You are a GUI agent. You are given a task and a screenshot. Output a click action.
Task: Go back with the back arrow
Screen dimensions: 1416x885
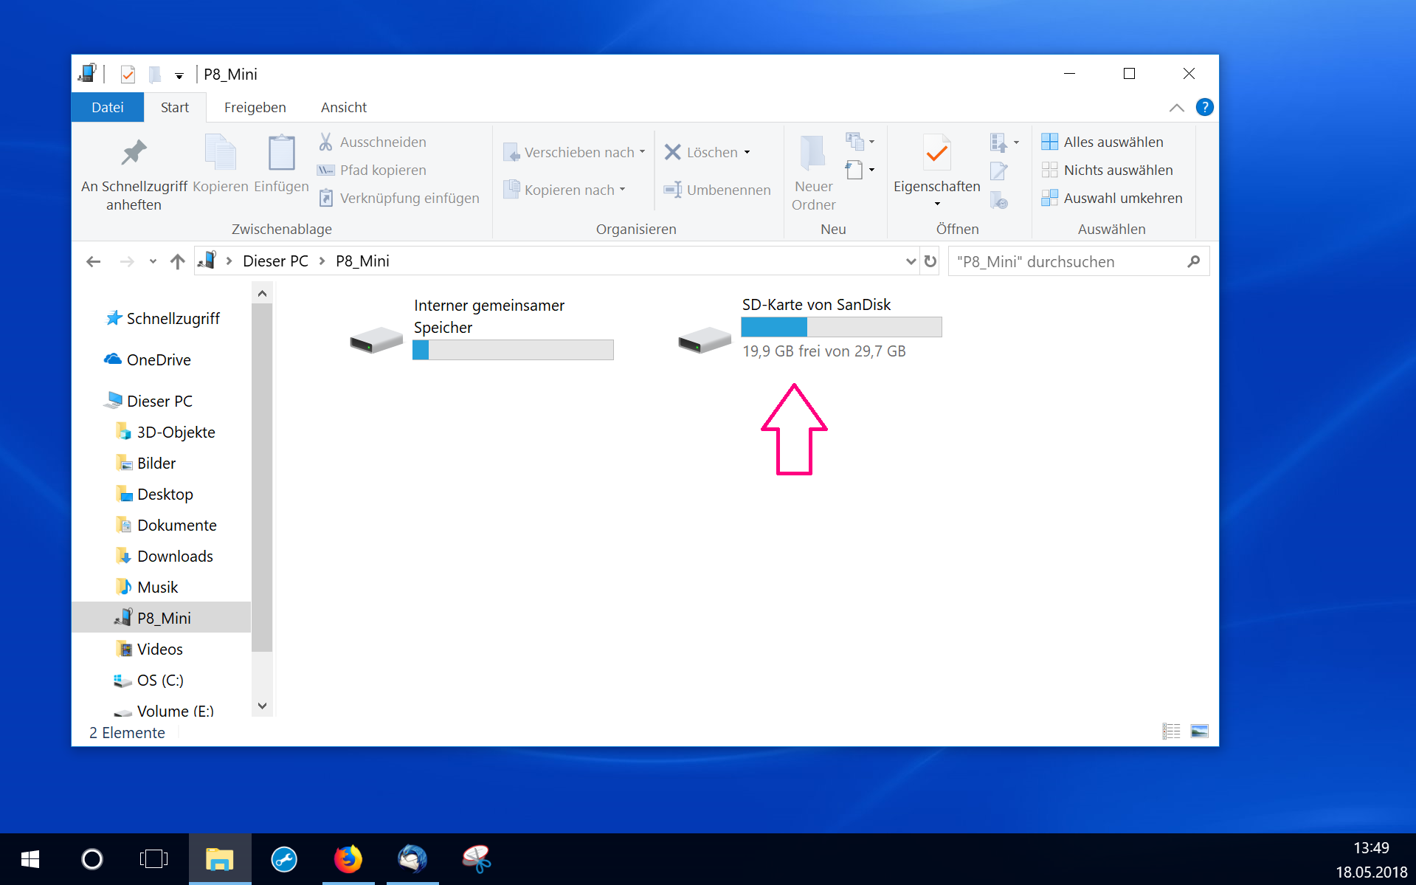(x=93, y=261)
